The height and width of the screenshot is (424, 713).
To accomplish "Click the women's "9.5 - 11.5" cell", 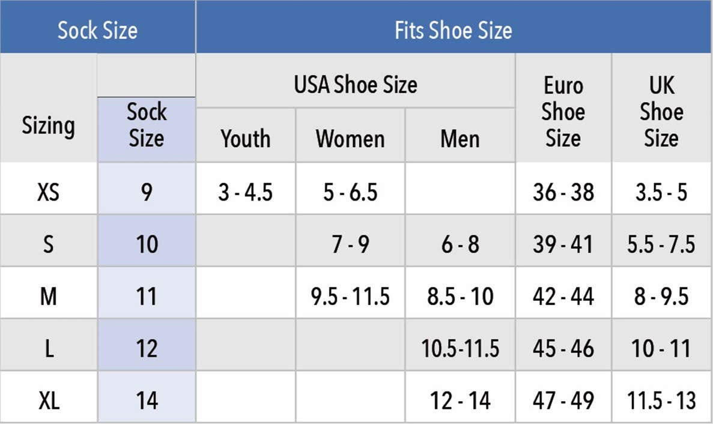I will coord(350,296).
